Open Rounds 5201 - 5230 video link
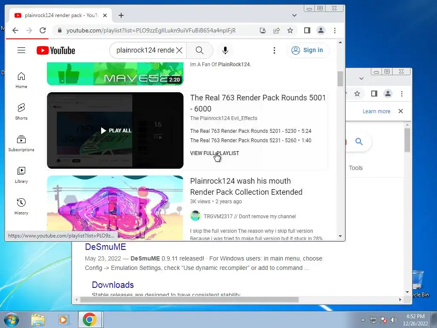The width and height of the screenshot is (437, 328). point(251,131)
